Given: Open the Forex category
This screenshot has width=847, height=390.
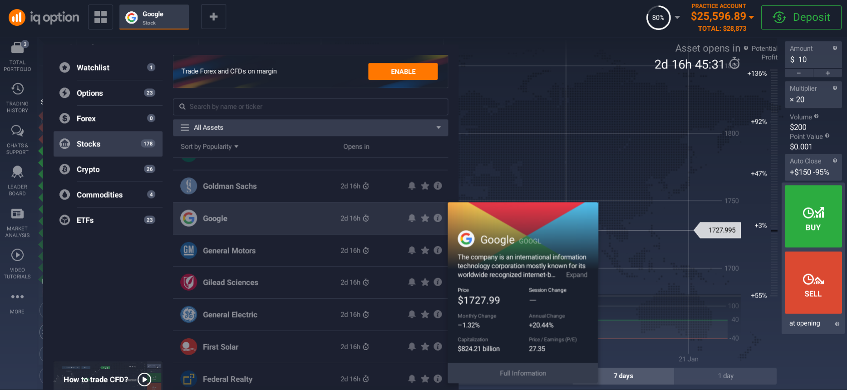Looking at the screenshot, I should [x=108, y=118].
